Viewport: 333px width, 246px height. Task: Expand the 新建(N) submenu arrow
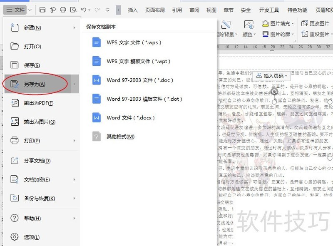click(75, 27)
